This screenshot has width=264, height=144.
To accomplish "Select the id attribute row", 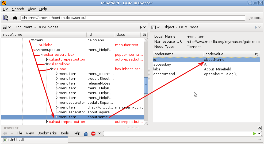I will click(x=206, y=59).
